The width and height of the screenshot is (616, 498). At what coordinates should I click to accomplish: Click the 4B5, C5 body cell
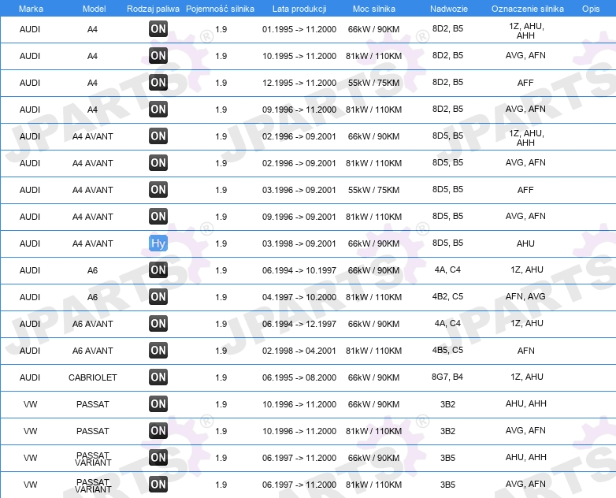[x=447, y=349]
